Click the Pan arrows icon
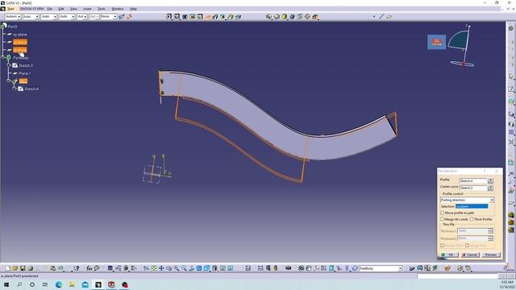 click(161, 268)
